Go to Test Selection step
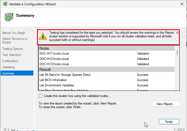 (12, 55)
